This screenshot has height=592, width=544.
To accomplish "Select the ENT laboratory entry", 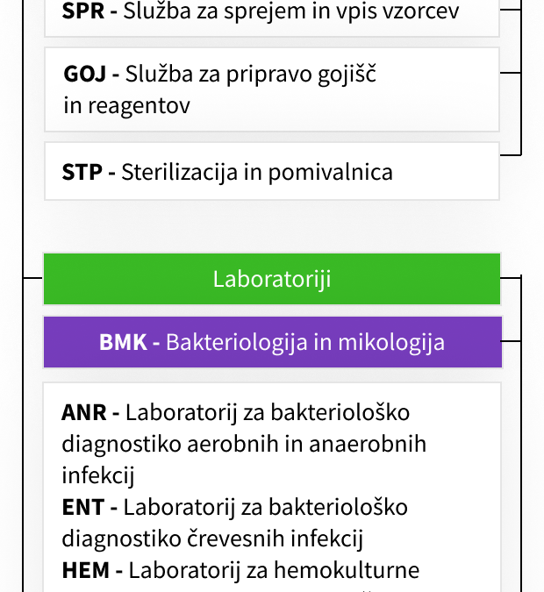I will [x=234, y=523].
